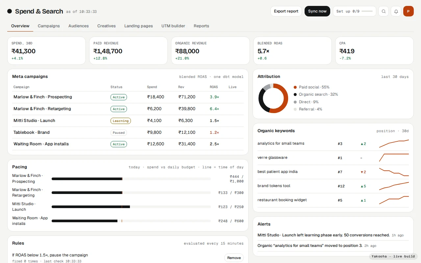This screenshot has height=263, width=421.
Task: Click the Export report button
Action: [x=286, y=11]
